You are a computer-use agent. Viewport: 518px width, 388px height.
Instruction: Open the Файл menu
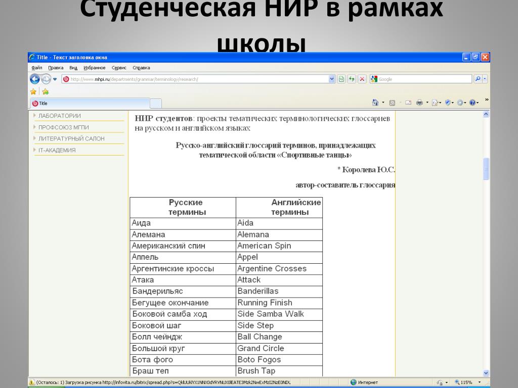[x=36, y=68]
